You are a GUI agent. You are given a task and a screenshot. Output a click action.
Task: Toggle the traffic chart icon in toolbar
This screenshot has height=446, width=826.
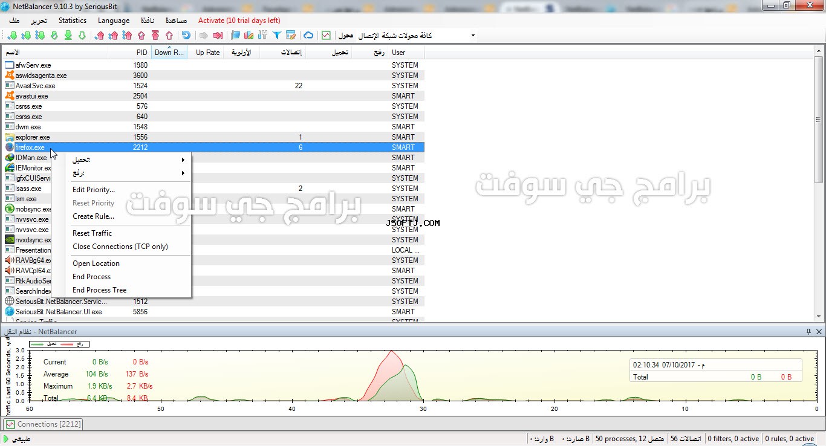tap(326, 36)
